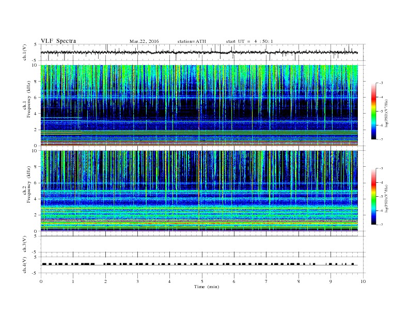
Task: Click the "log(PSD)(V²/Hz)" label beside ch.2 colorbar
Action: 386,199
